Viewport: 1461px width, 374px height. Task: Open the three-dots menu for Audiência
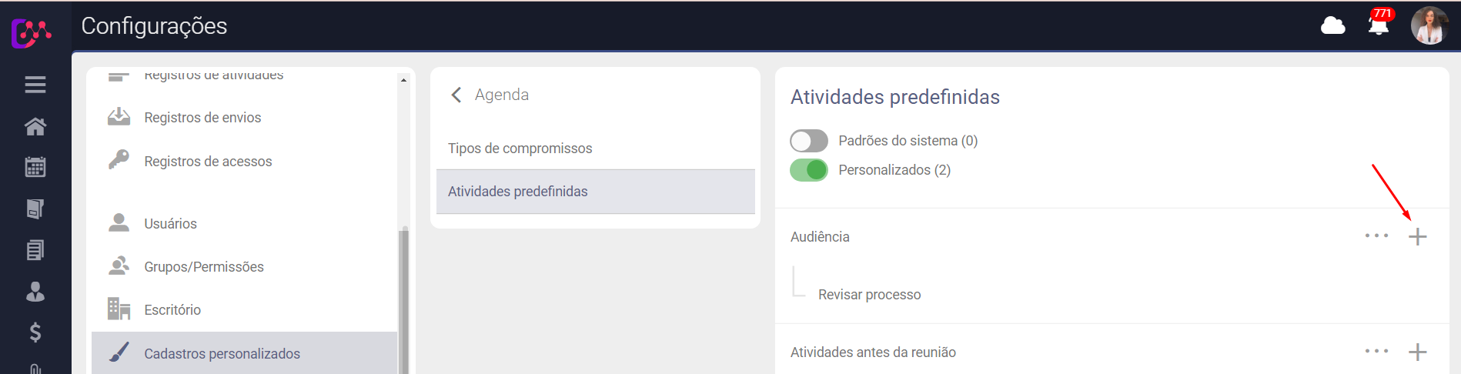tap(1376, 236)
